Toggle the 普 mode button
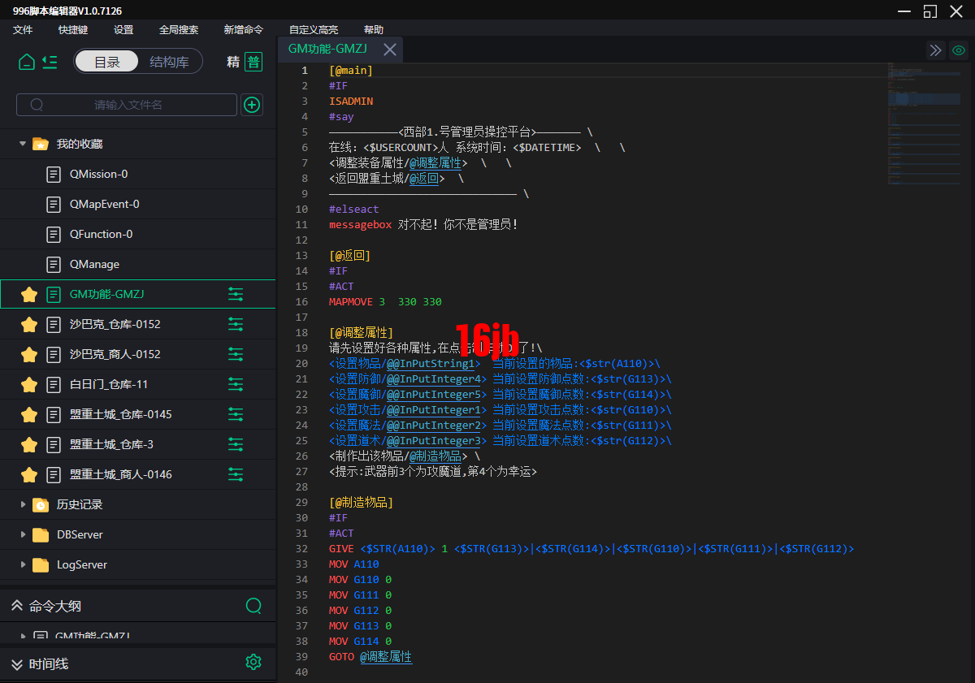Screen dimensions: 975x683 coord(253,62)
